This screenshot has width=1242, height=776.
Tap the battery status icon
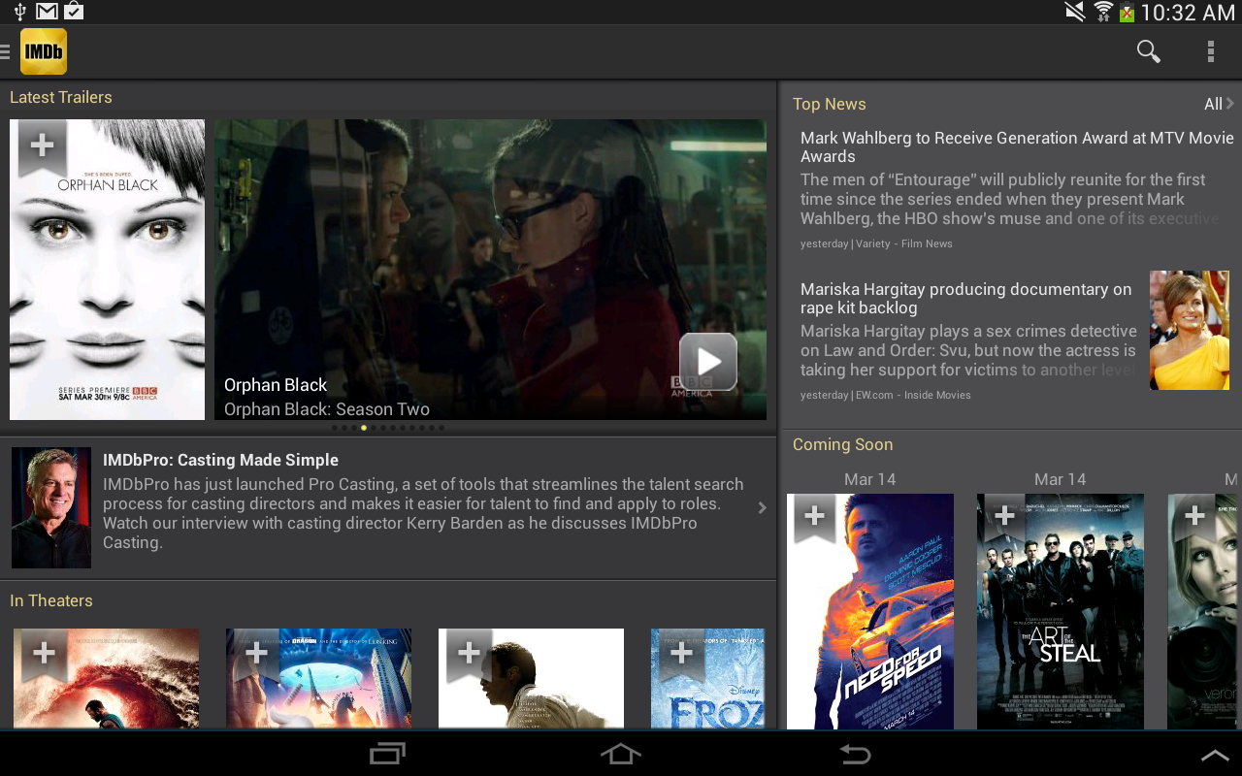(x=1127, y=13)
